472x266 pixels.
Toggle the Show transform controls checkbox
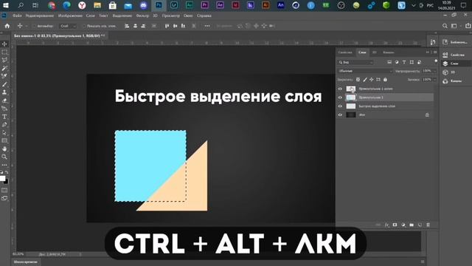coord(84,27)
